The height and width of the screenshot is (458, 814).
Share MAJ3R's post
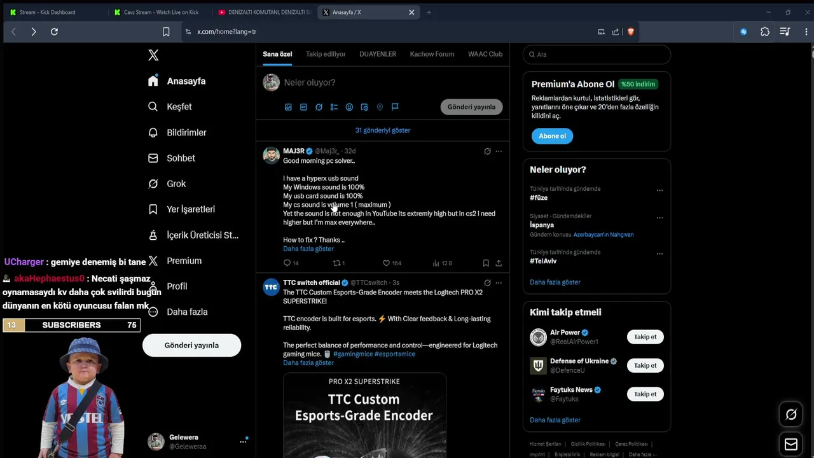pos(499,263)
